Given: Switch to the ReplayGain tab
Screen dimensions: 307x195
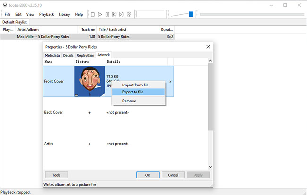Looking at the screenshot, I should coord(85,55).
